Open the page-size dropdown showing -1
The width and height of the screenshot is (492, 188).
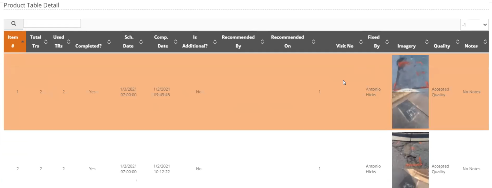pos(474,25)
